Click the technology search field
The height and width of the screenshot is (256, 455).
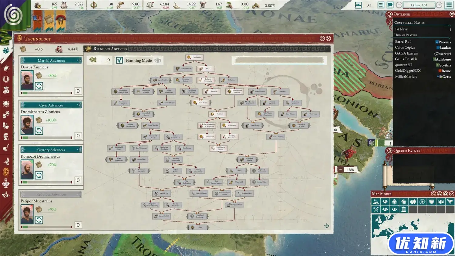pos(279,61)
